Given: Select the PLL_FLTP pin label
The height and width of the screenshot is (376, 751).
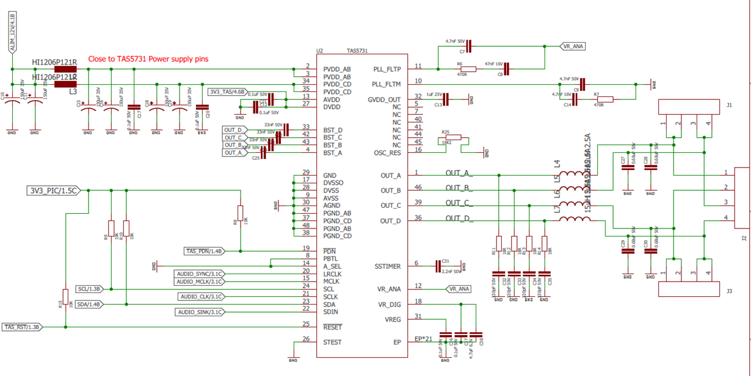Looking at the screenshot, I should [x=386, y=69].
